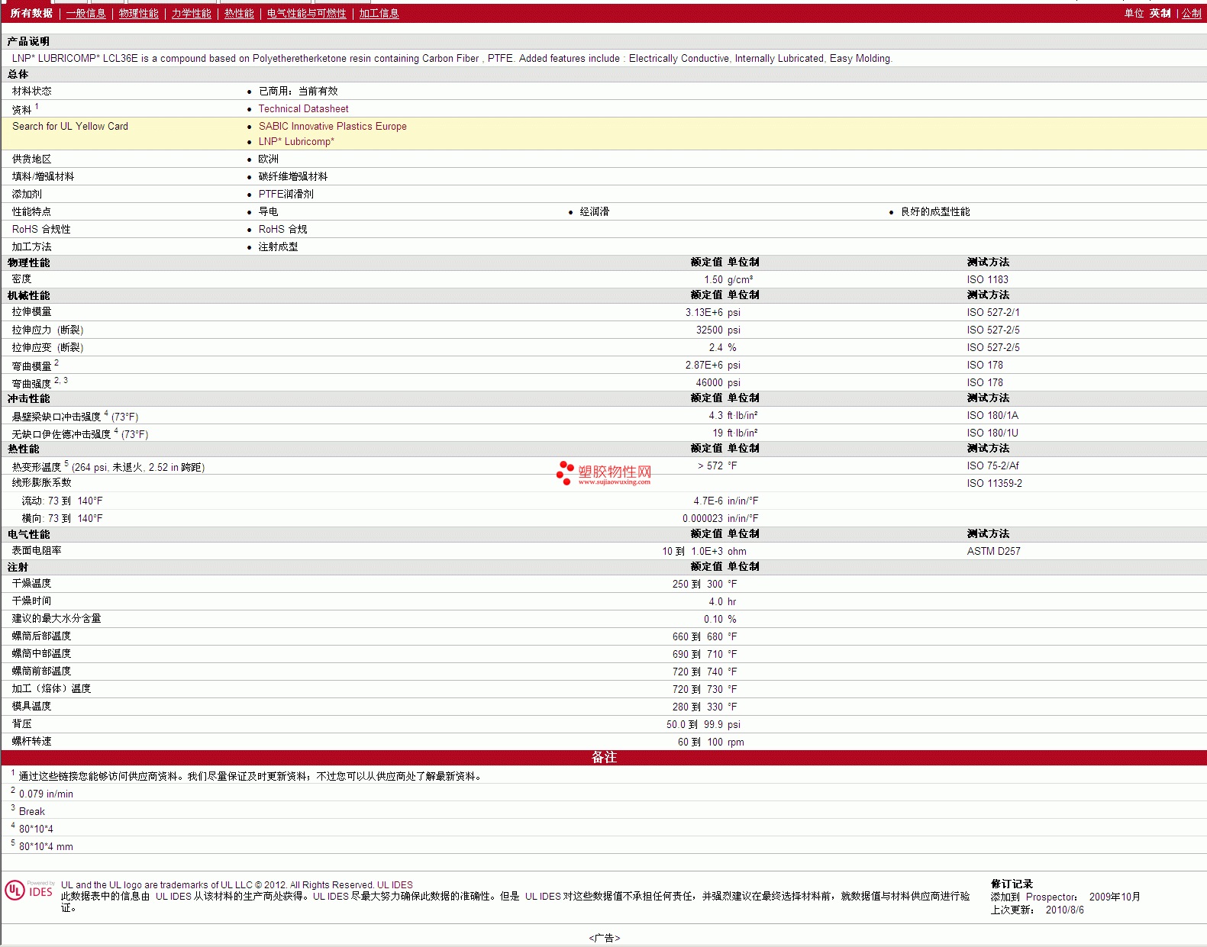Switch units to 公制
1207x947 pixels.
[x=1191, y=13]
